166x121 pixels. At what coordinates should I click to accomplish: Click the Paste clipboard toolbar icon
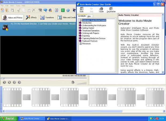point(29,10)
